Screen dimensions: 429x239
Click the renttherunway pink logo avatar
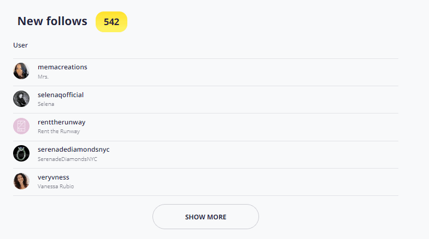[x=21, y=126]
